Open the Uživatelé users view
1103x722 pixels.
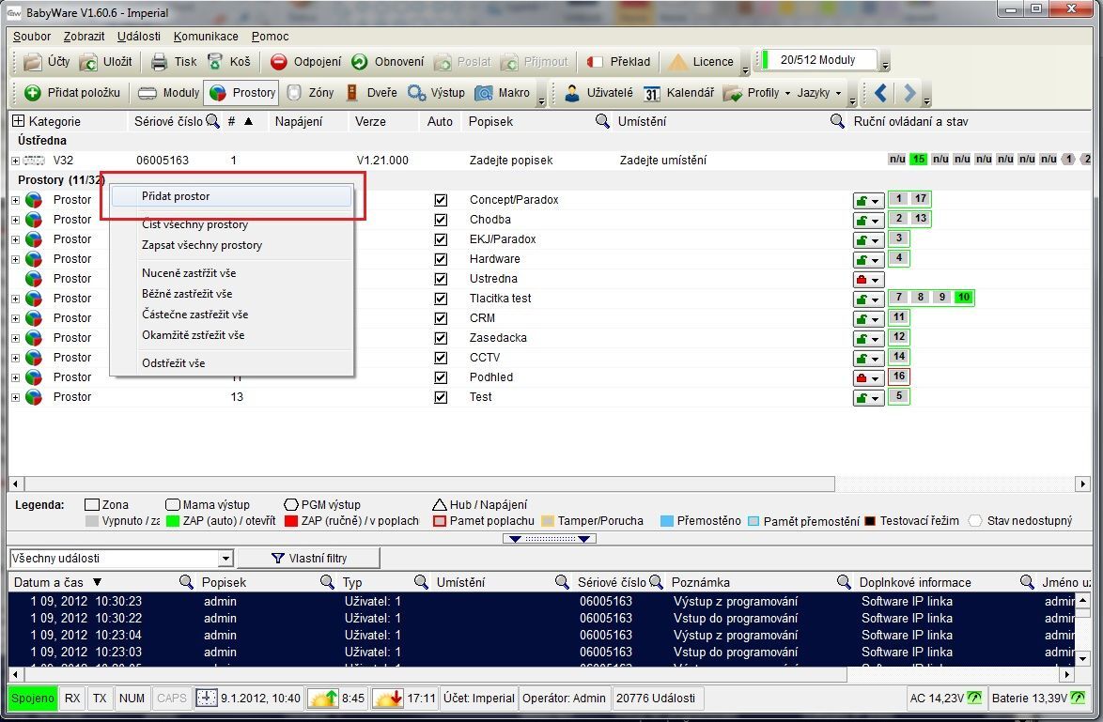point(572,93)
